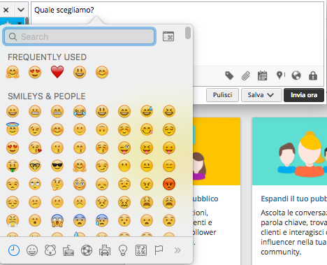Open the Food & Drink category tab

click(x=68, y=250)
